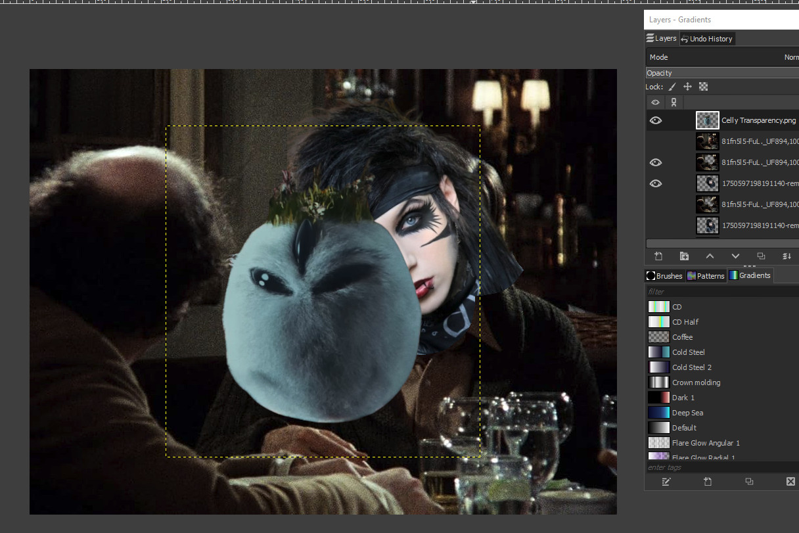Raise the selected layer one step
The height and width of the screenshot is (533, 799).
click(x=710, y=256)
